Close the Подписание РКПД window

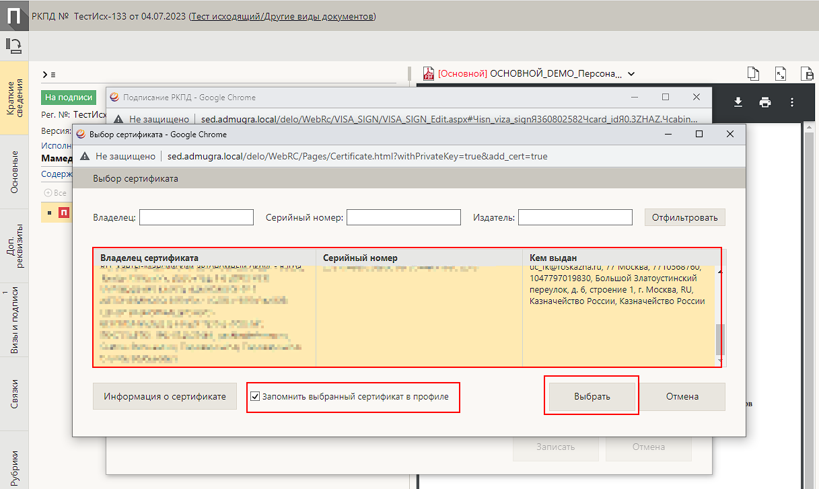pos(697,97)
